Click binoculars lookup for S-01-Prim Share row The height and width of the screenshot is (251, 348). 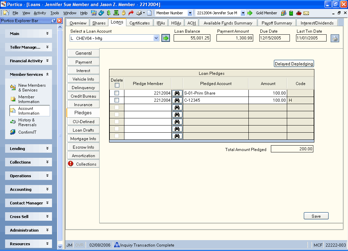coord(177,93)
